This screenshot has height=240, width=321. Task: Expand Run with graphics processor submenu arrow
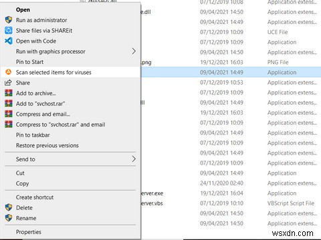(134, 51)
